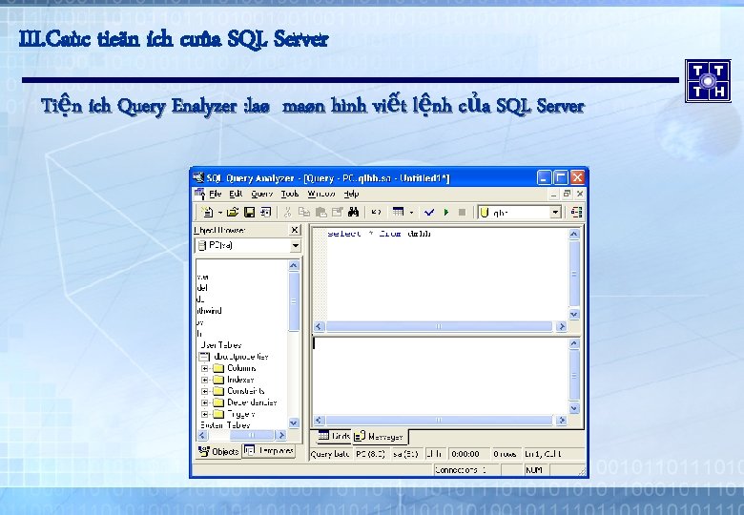Restore the inner query window
Viewport: 744px width, 515px height.
[567, 194]
